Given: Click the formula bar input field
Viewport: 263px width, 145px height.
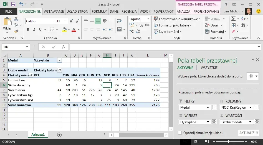Looking at the screenshot, I should 164,47.
